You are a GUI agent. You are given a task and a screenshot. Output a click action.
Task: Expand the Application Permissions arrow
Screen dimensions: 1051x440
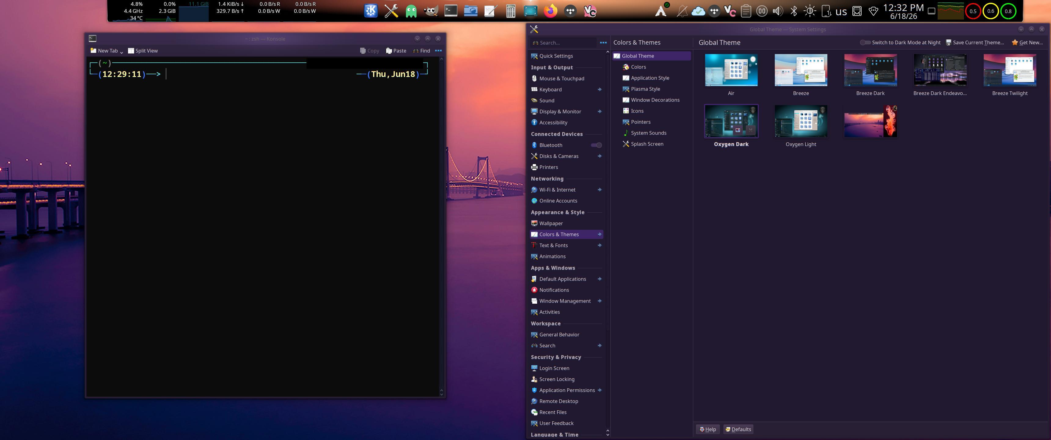coord(599,390)
